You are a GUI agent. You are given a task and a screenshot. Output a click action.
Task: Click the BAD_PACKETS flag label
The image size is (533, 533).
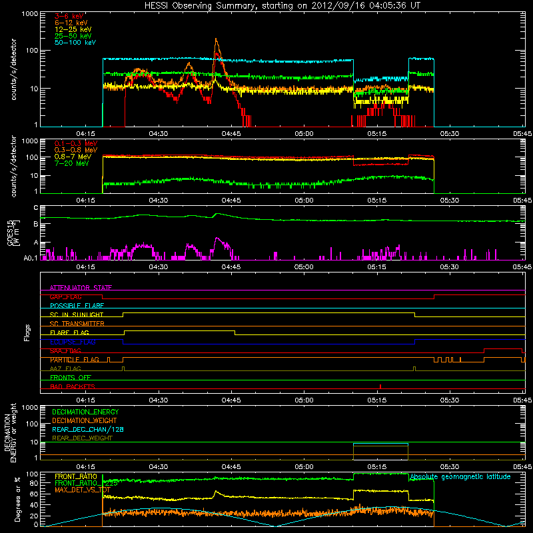coord(73,386)
